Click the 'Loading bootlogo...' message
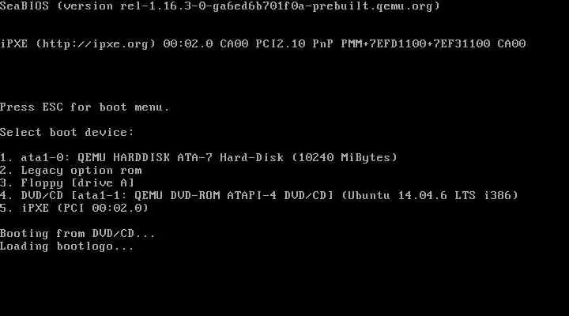Viewport: 569px width, 316px height. tap(66, 246)
